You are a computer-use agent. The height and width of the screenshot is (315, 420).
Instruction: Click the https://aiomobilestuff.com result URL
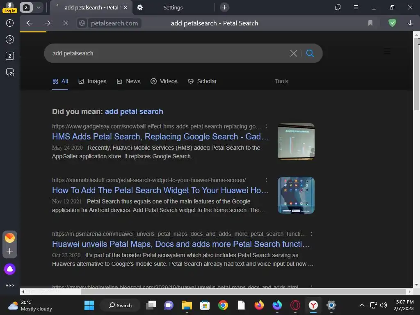tap(148, 180)
